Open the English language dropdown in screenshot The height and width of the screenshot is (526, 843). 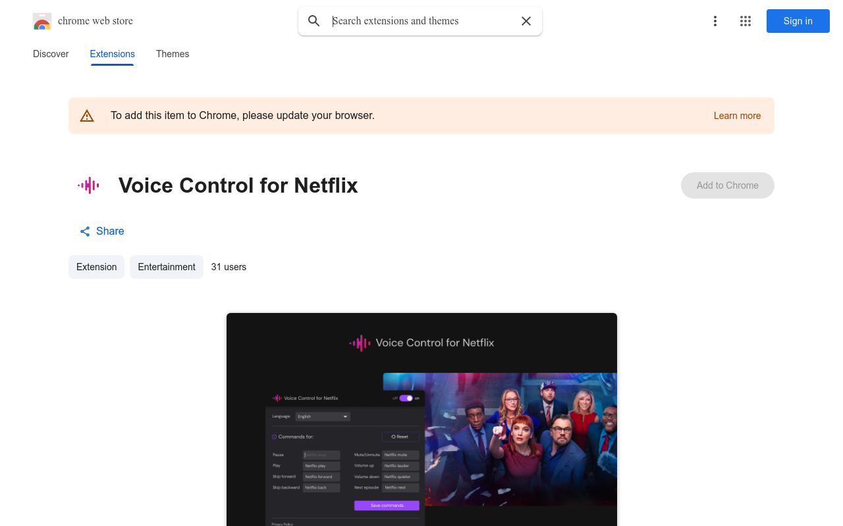point(323,416)
